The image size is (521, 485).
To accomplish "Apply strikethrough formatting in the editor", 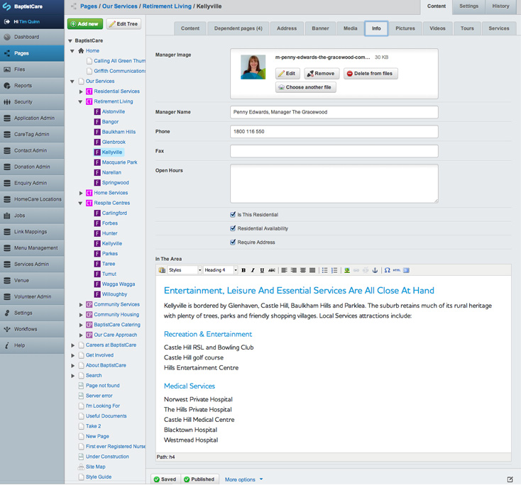I will pos(271,270).
